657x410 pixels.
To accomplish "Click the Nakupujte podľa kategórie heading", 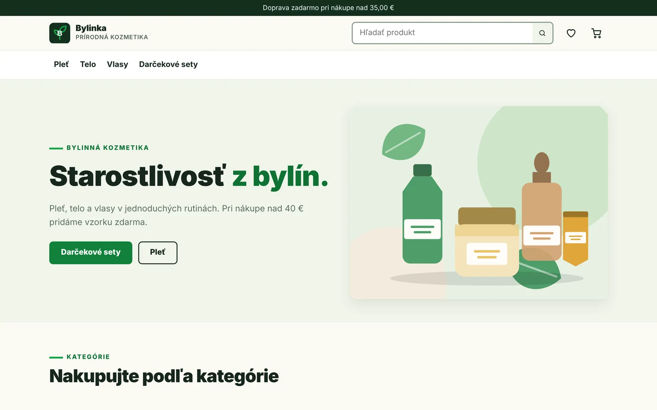I will coord(164,376).
